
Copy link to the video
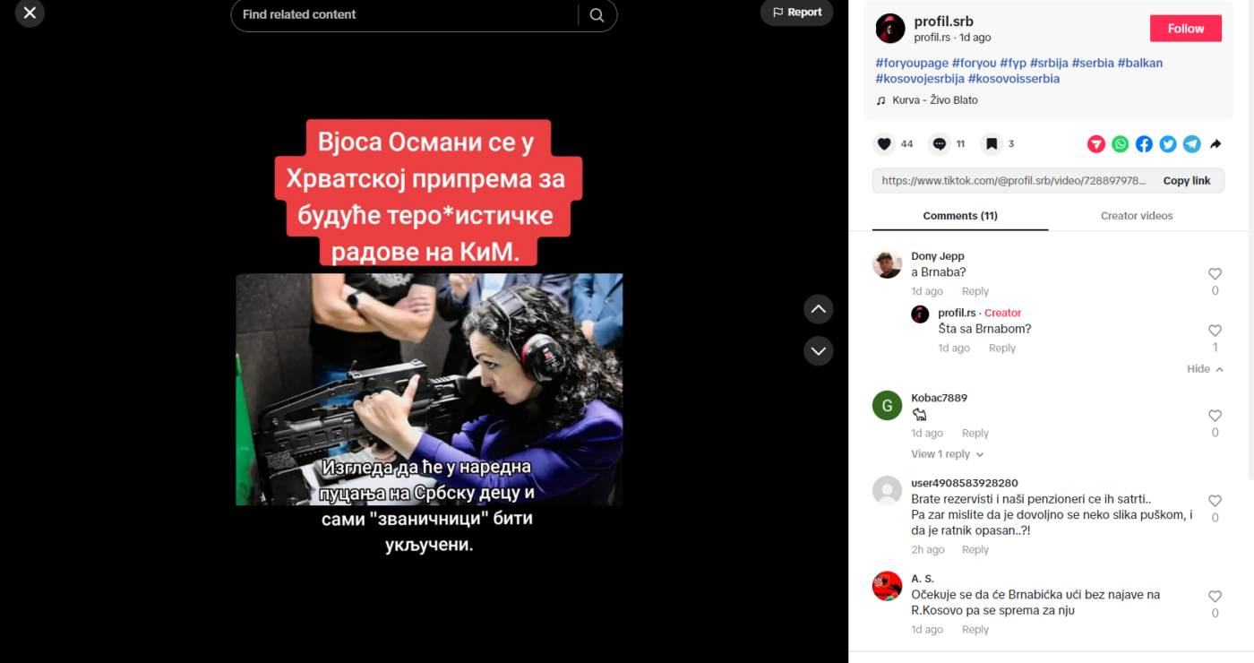coord(1186,181)
